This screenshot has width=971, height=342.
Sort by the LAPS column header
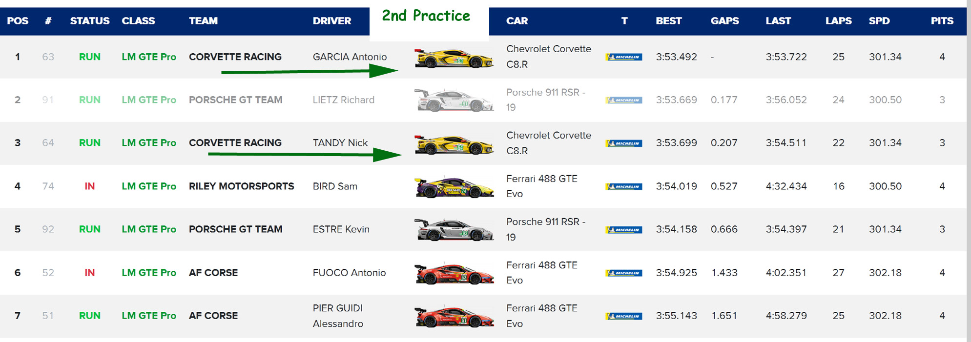pyautogui.click(x=838, y=21)
